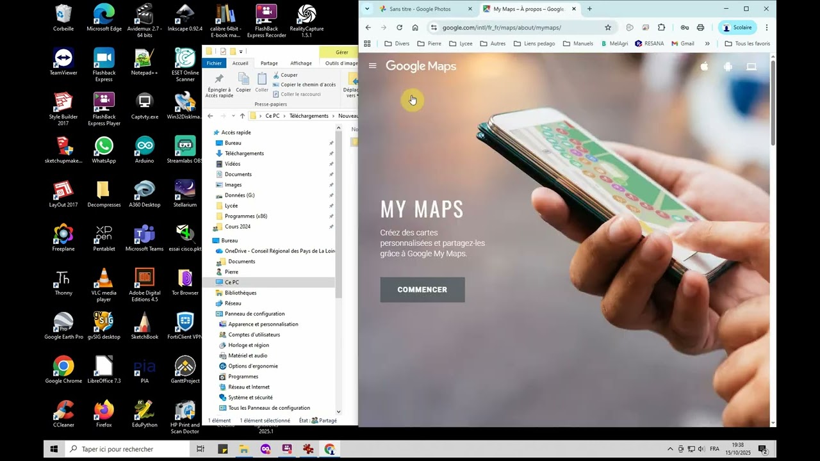Screen dimensions: 820x461
Task: Open Tor Browser desktop icon
Action: (185, 282)
